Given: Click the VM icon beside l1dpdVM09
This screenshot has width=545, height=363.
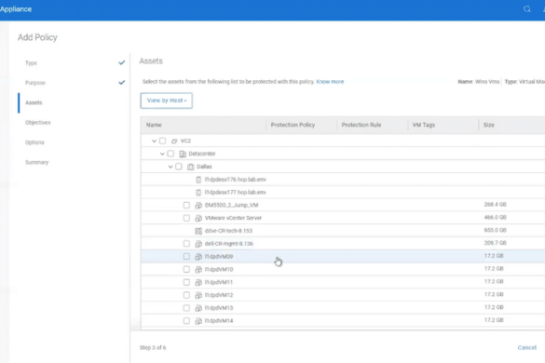Looking at the screenshot, I should tap(198, 257).
